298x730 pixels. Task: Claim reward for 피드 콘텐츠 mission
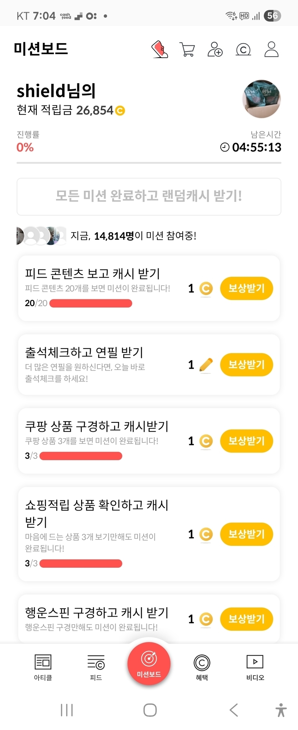pos(246,288)
